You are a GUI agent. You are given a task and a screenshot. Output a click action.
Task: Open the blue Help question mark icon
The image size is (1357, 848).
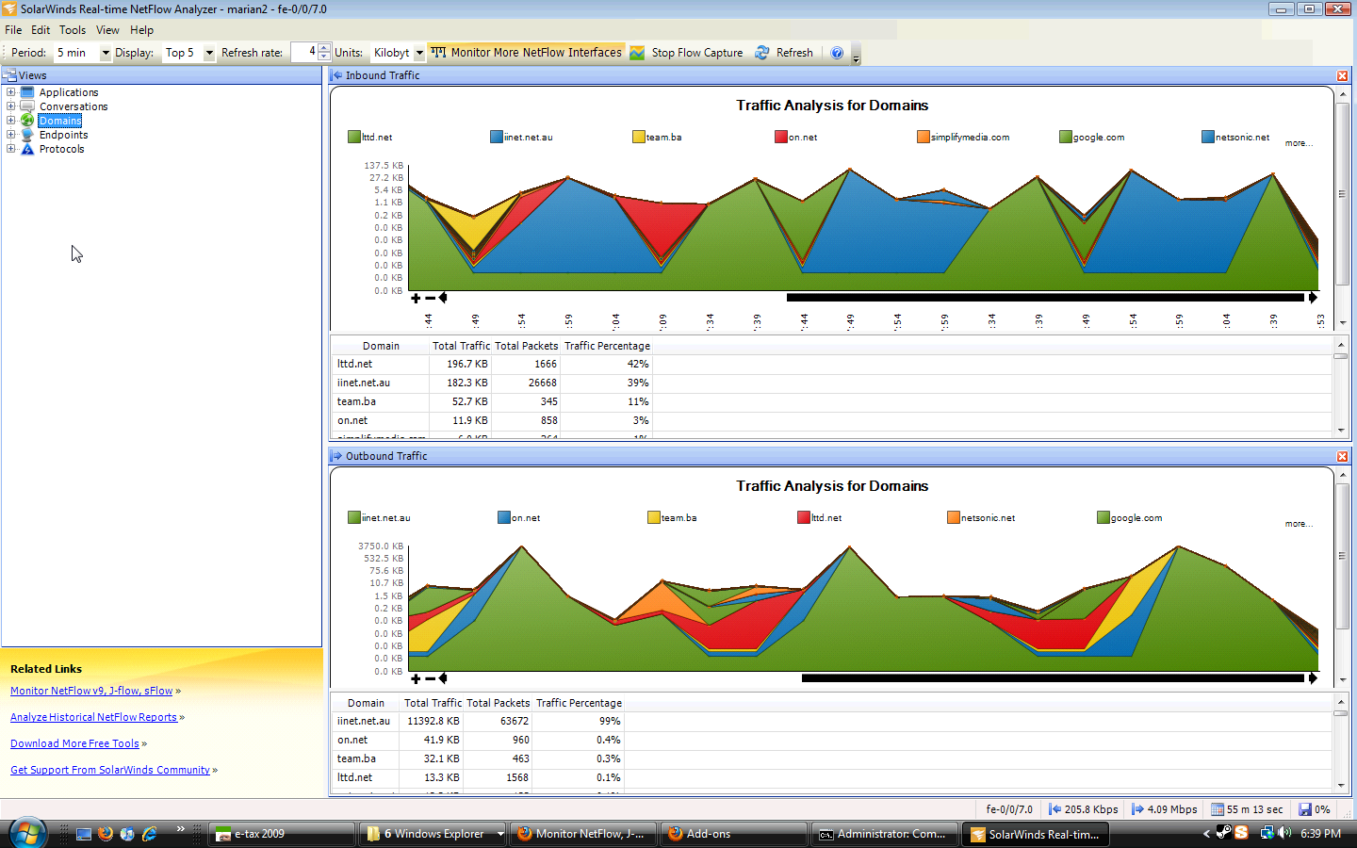tap(837, 53)
